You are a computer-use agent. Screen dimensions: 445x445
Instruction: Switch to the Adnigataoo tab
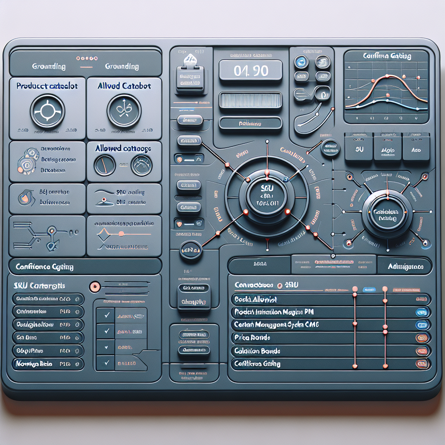pyautogui.click(x=405, y=266)
